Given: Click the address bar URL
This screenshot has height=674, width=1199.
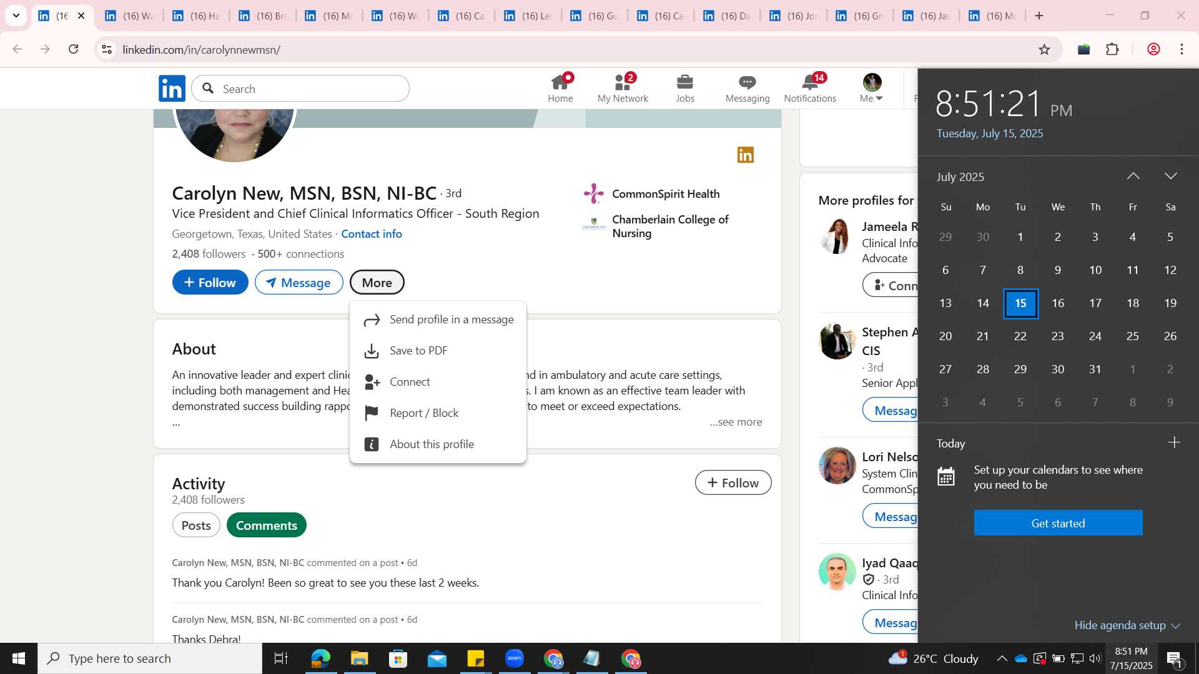Looking at the screenshot, I should [x=201, y=49].
